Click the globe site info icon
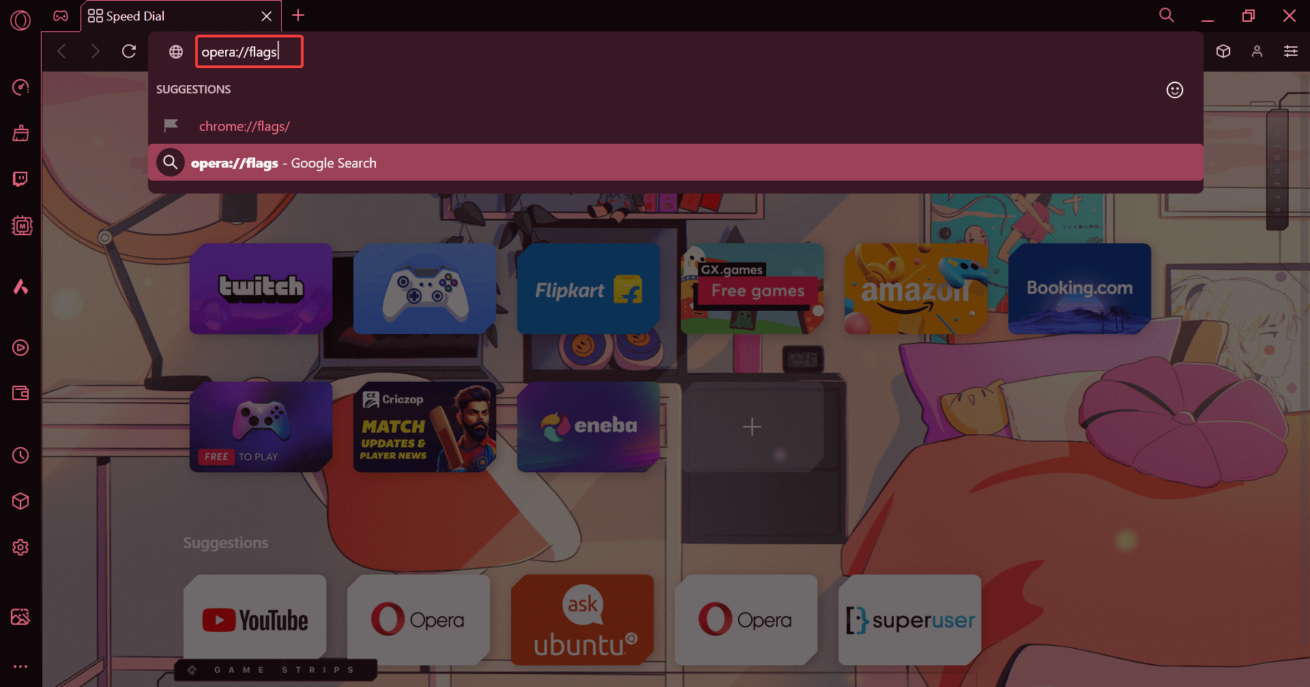Screen dimensions: 1310x687 176,52
